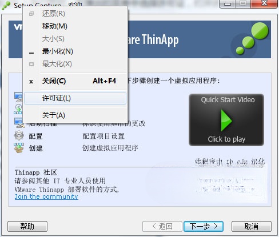Screen dimensions: 279x237
Task: Click the 返回 back button
Action: (162, 226)
